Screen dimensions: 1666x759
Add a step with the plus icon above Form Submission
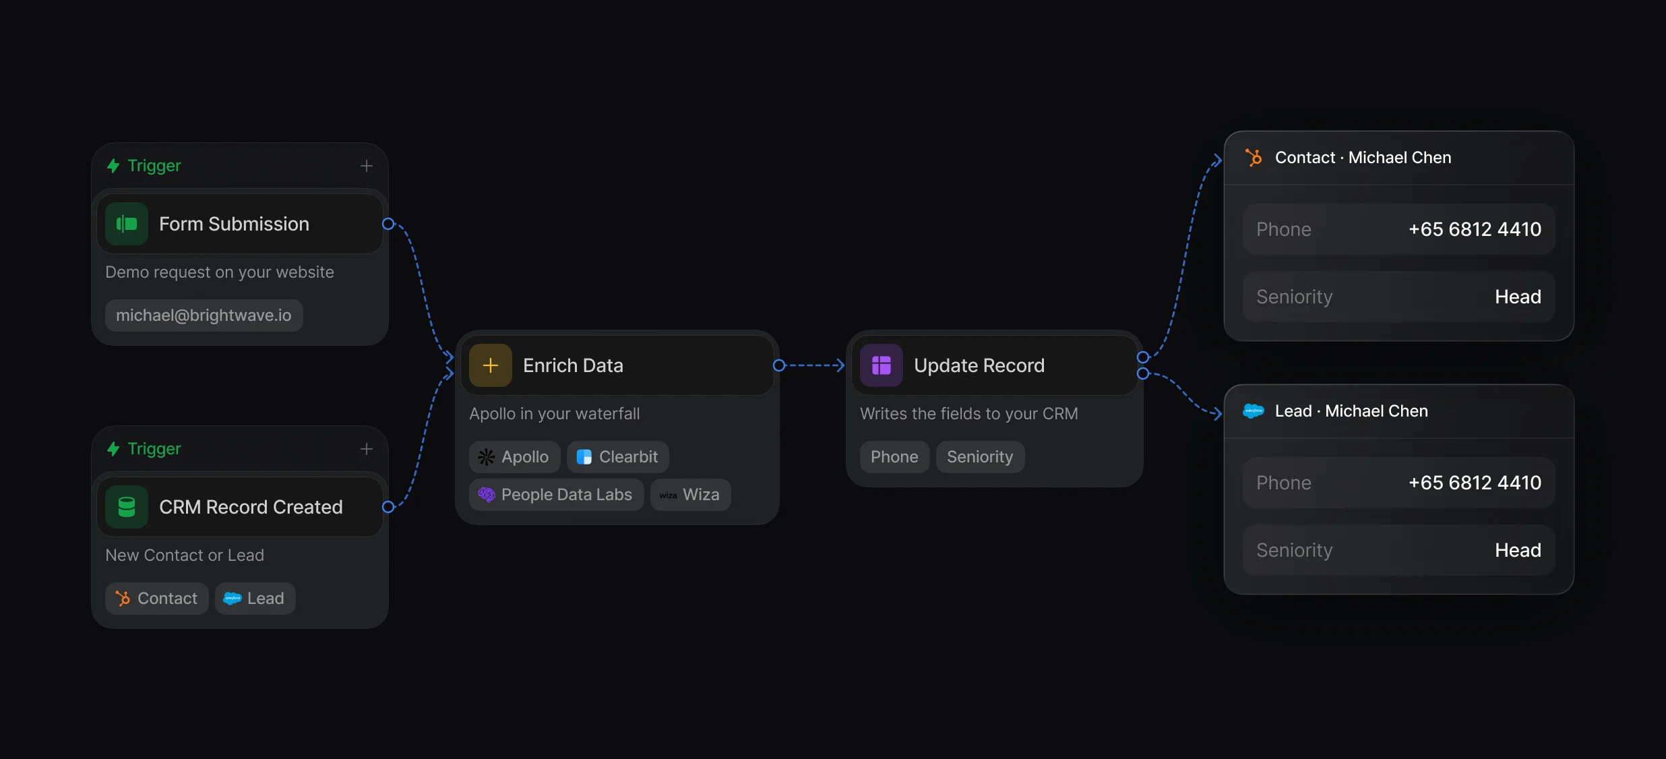367,166
